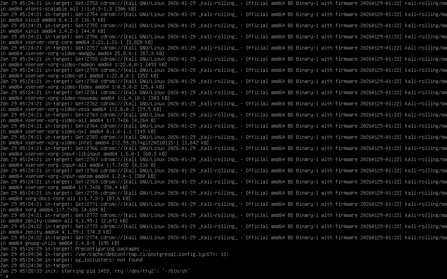Click the xserver-xorg-video-intel version text

pos(145,143)
